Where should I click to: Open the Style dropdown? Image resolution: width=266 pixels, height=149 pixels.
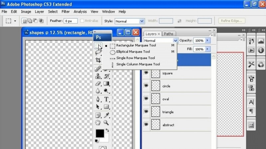[130, 21]
